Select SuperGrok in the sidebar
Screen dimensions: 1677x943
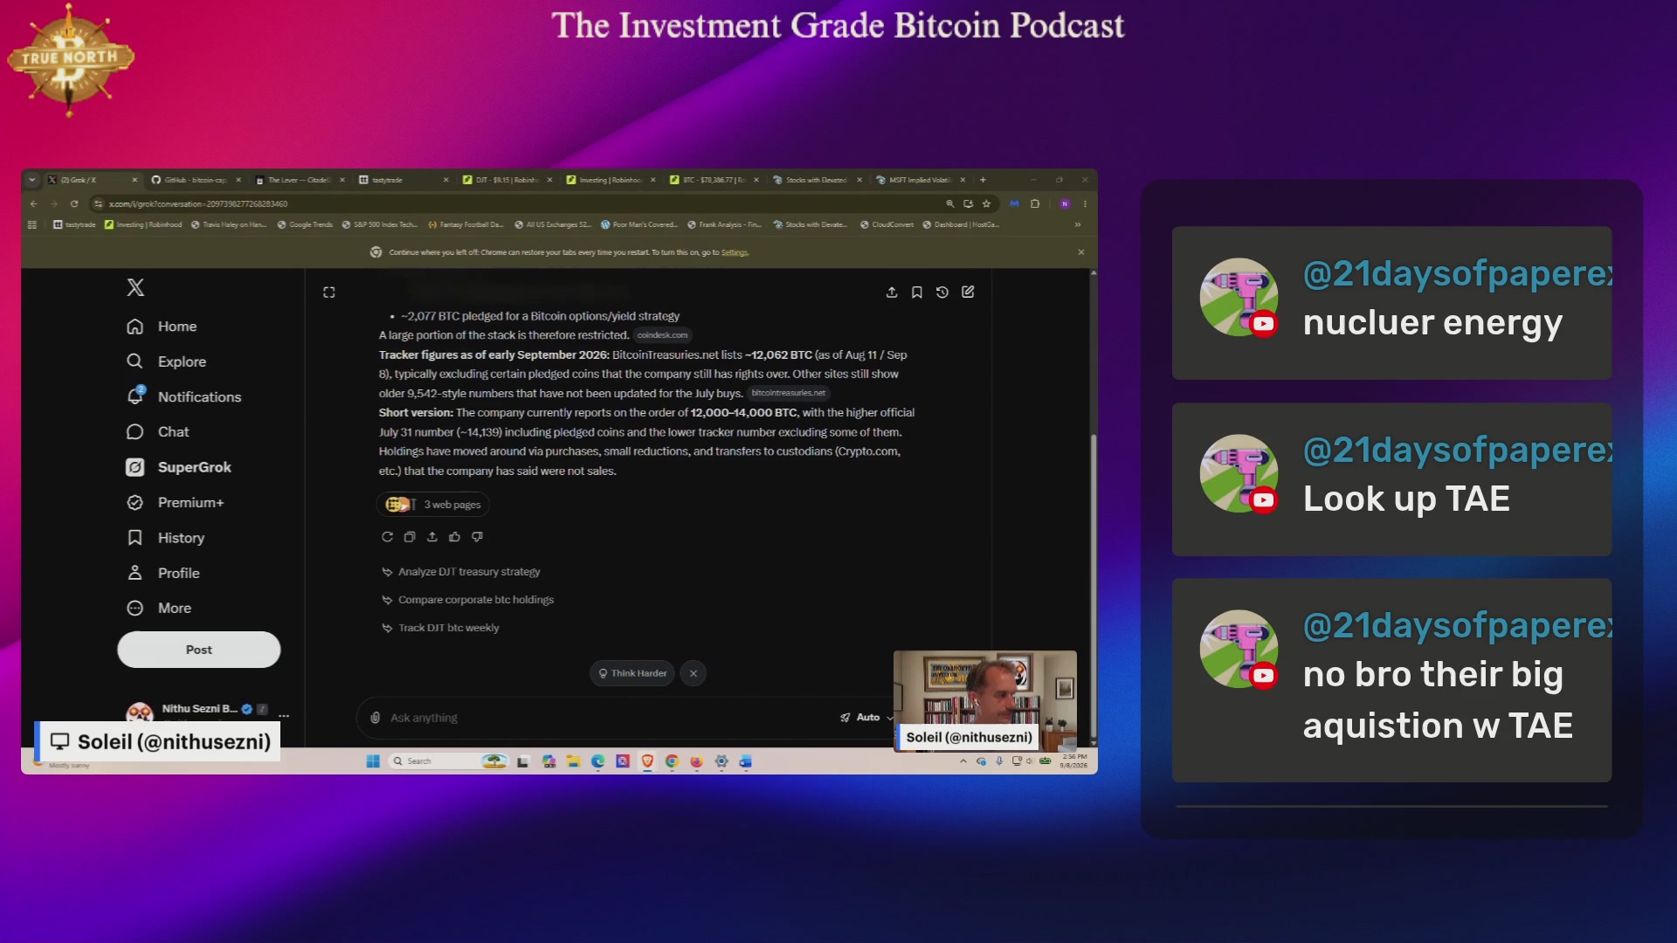[178, 467]
